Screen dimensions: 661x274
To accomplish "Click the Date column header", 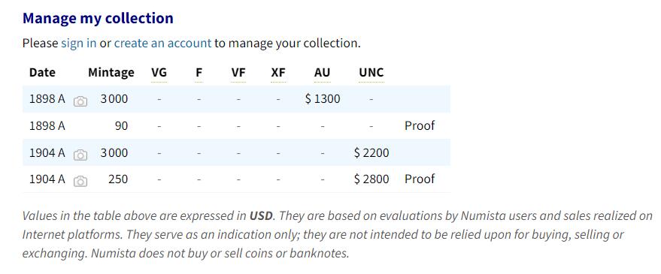I will (42, 72).
